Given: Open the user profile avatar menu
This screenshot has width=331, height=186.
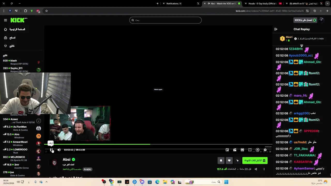Looking at the screenshot, I should pyautogui.click(x=321, y=20).
